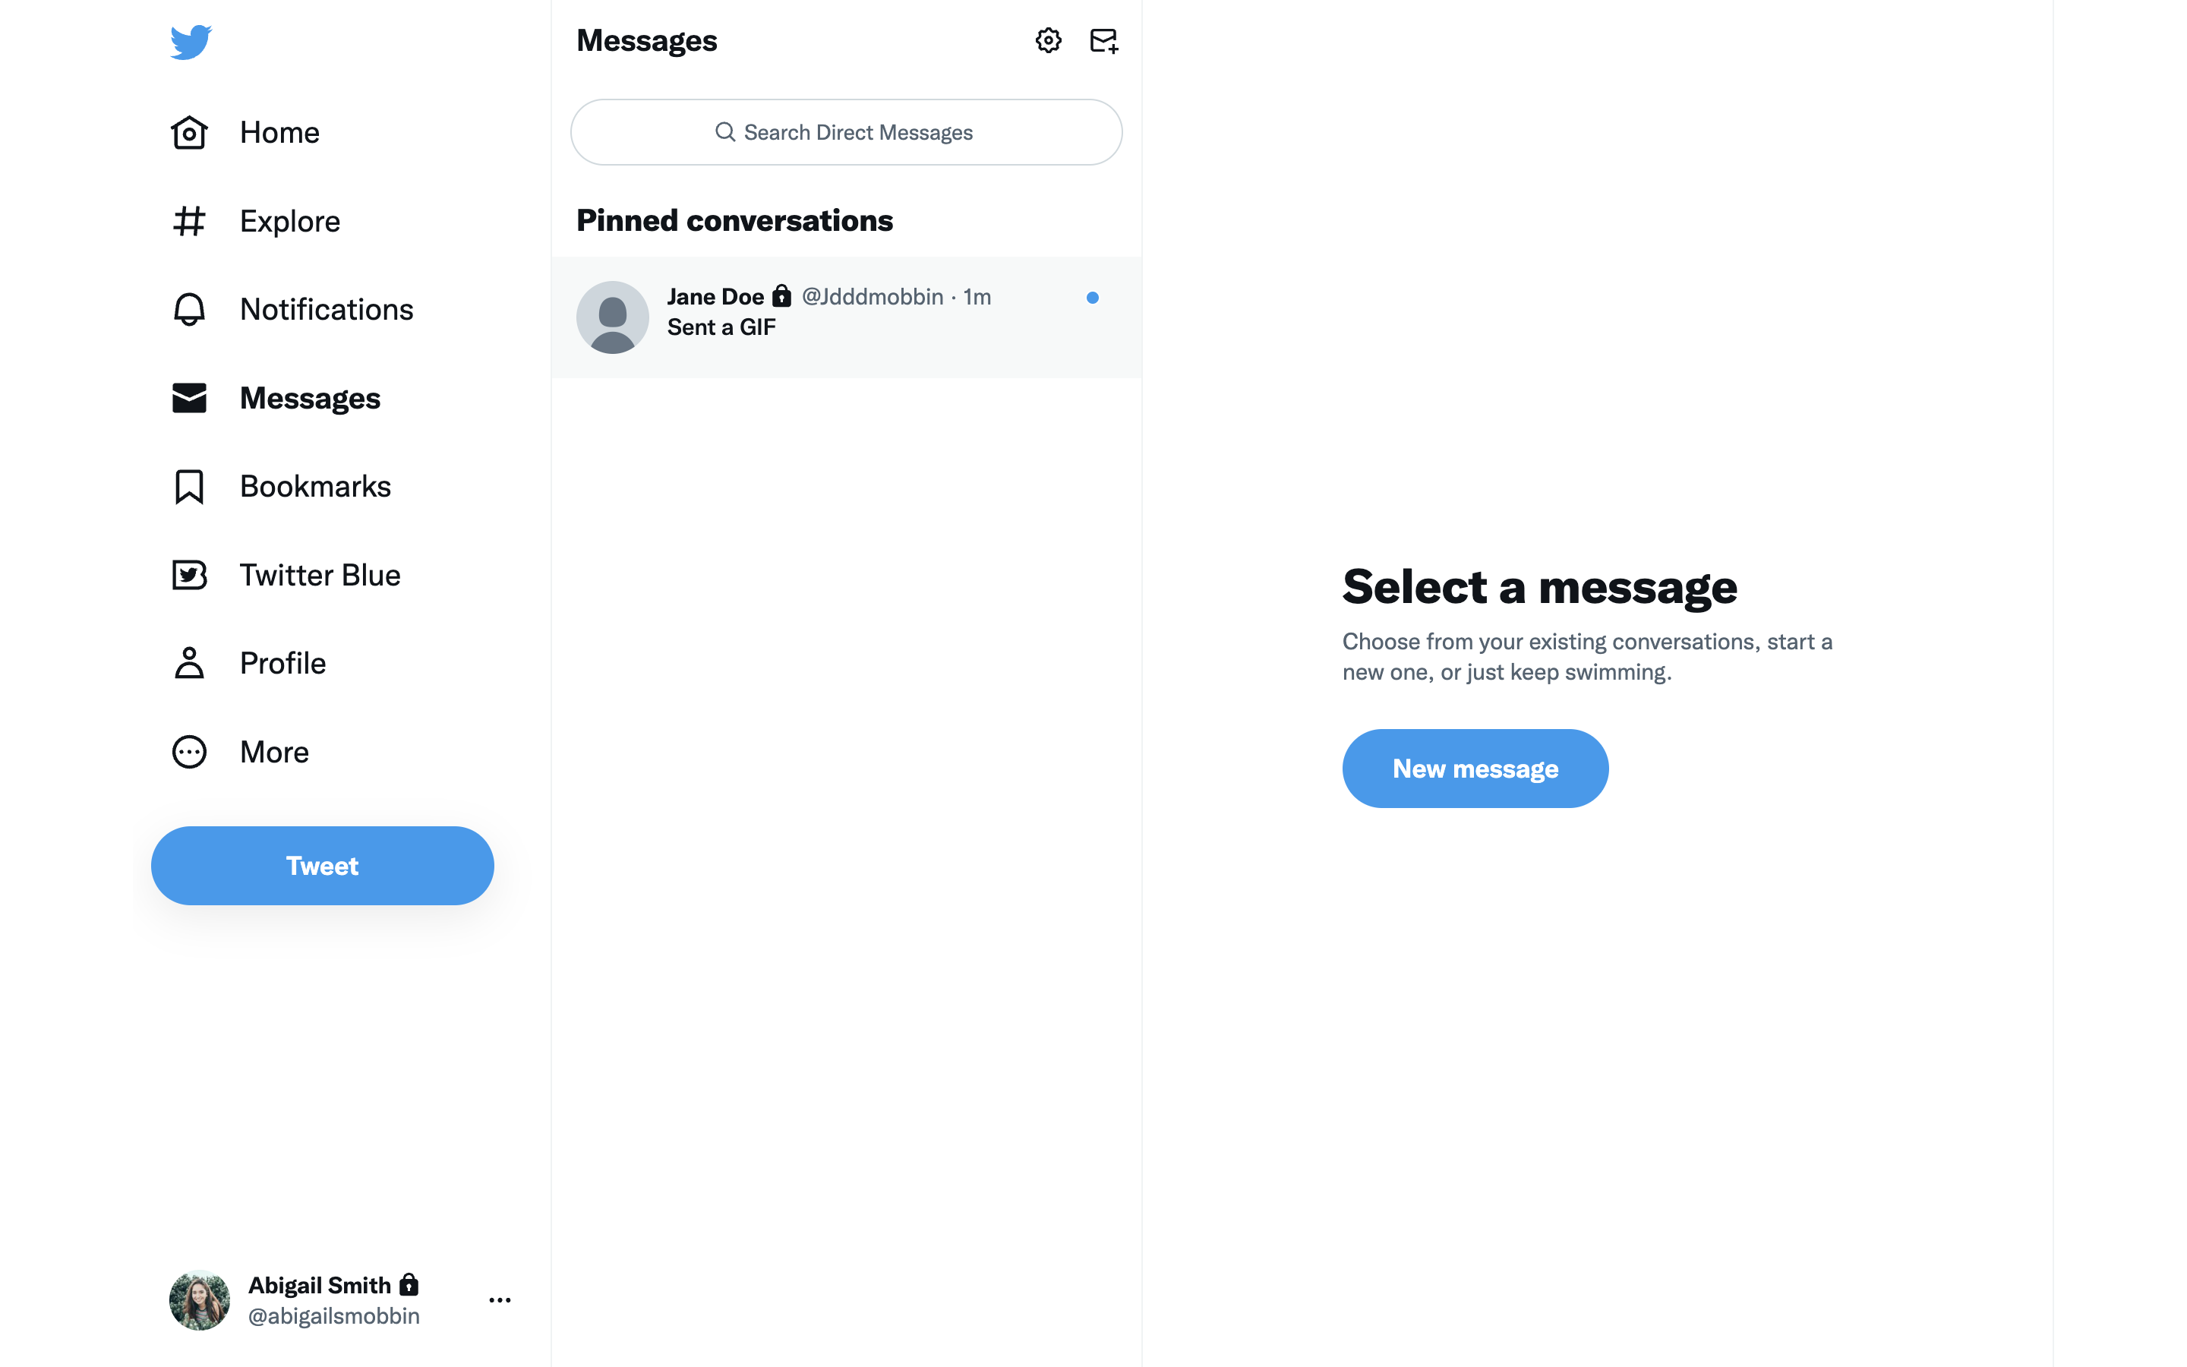Click the Twitter Blue icon
The width and height of the screenshot is (2187, 1367).
click(x=189, y=575)
